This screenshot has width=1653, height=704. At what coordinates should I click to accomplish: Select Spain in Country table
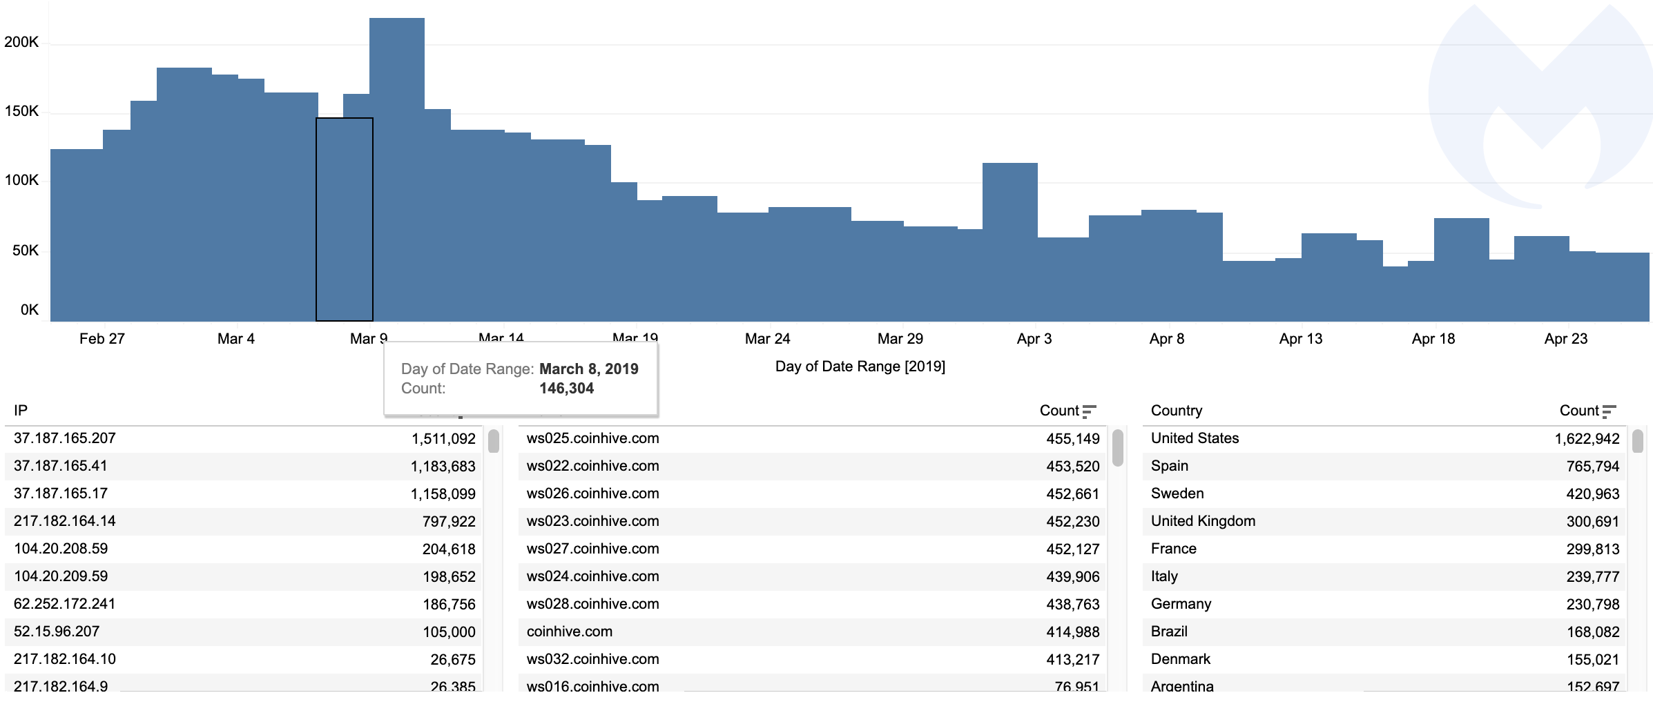pyautogui.click(x=1170, y=466)
